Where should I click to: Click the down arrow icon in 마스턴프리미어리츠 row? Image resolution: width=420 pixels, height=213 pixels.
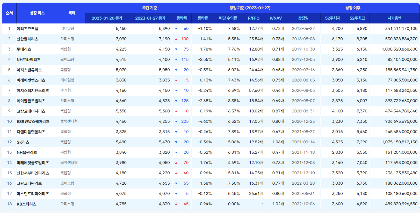click(x=176, y=194)
